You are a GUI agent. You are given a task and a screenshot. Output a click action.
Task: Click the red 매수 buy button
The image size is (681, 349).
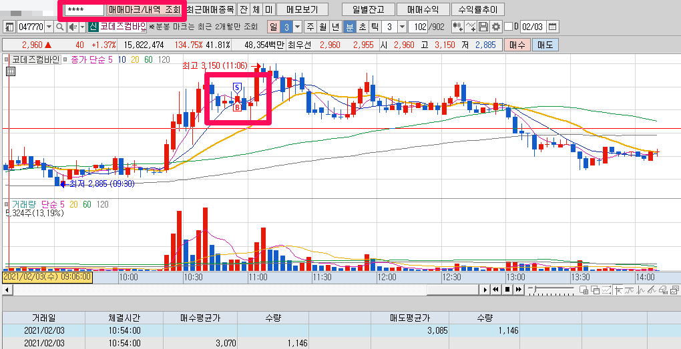point(517,45)
